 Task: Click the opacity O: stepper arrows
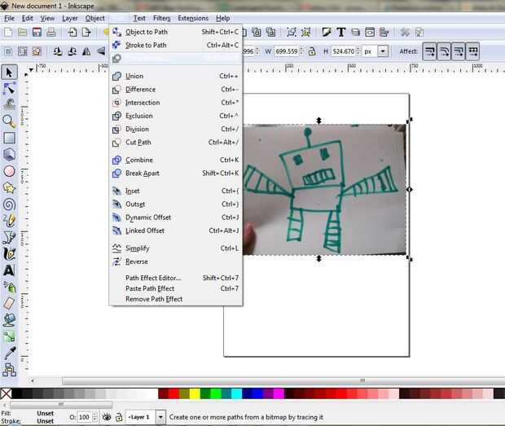[94, 417]
